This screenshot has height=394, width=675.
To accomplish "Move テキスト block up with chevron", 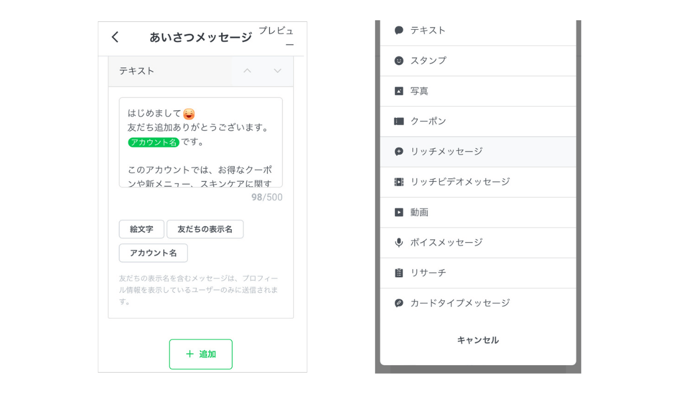I will pos(247,71).
